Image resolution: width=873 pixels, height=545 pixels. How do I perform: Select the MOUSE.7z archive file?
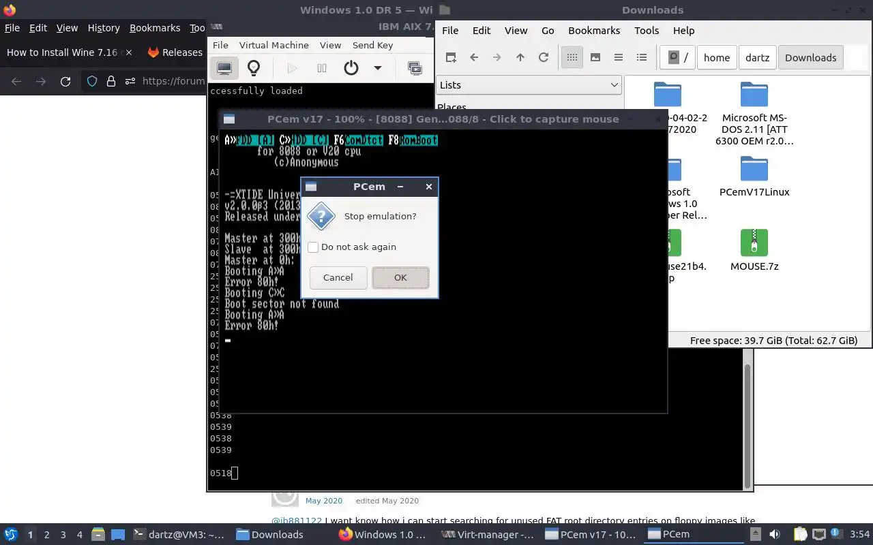(x=754, y=250)
